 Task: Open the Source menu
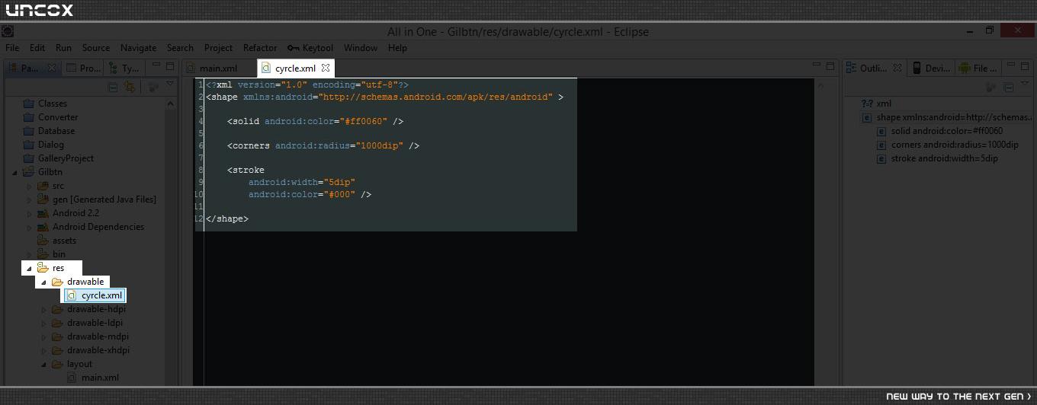click(x=95, y=47)
